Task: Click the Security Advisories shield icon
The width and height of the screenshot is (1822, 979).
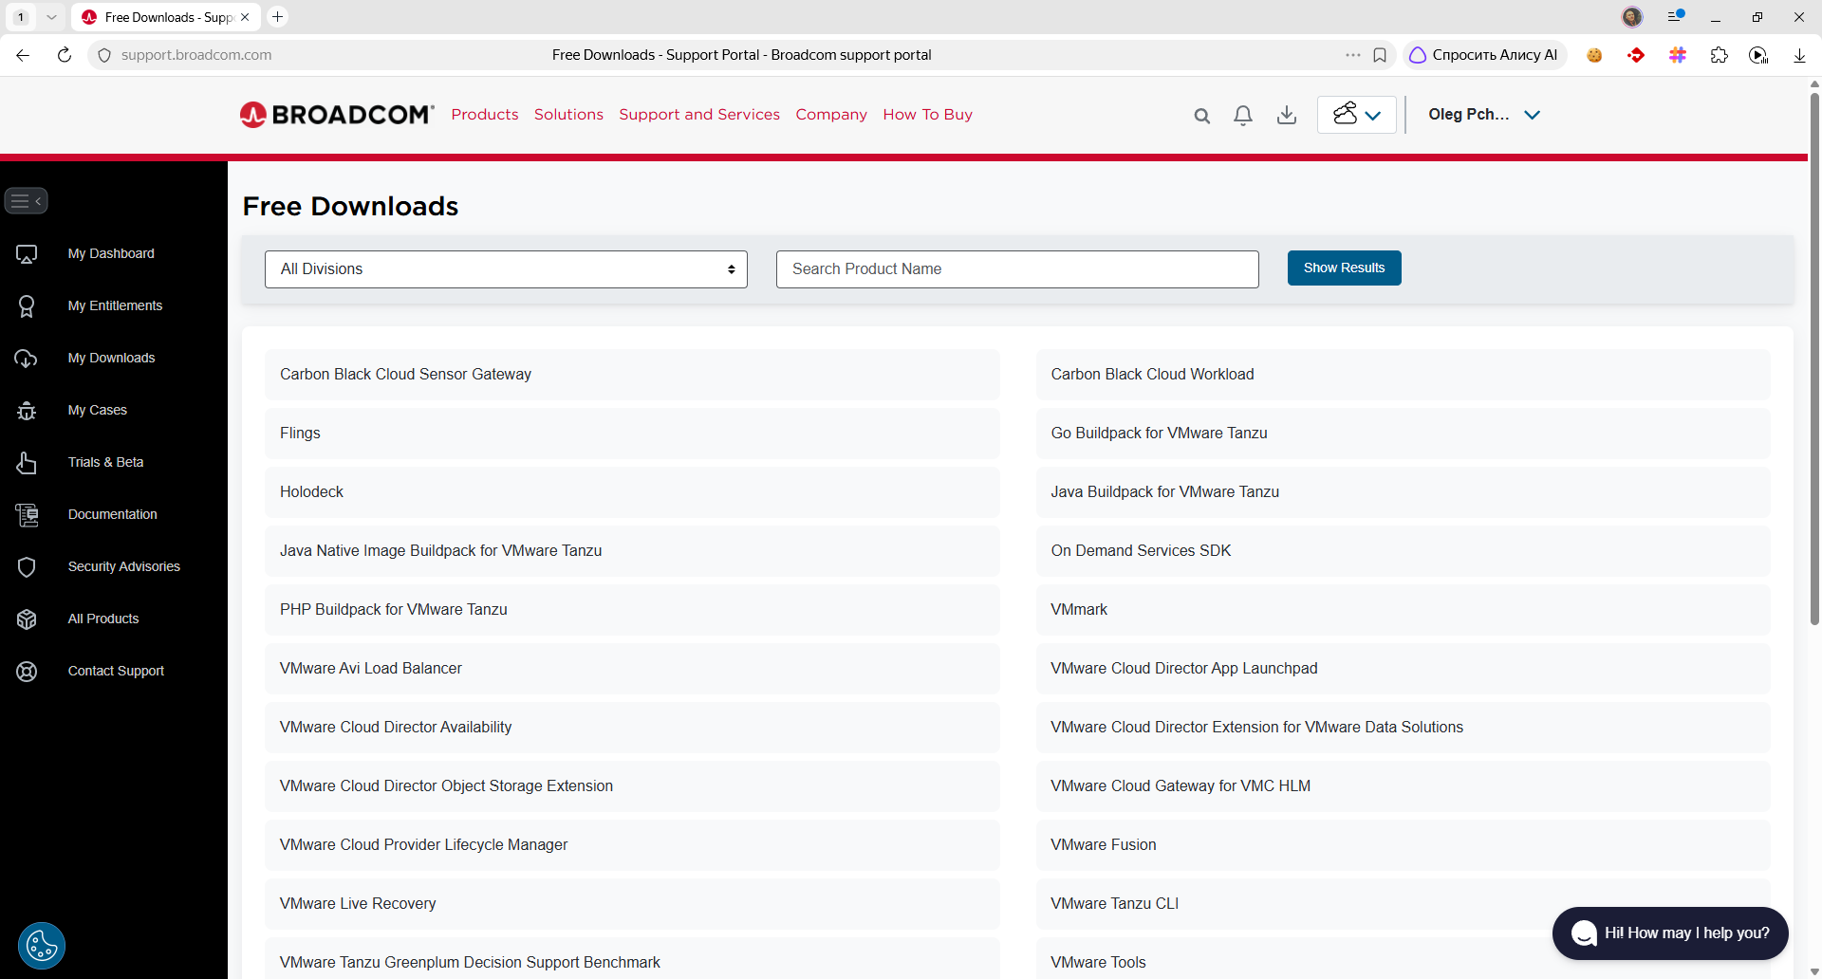Action: pos(27,567)
